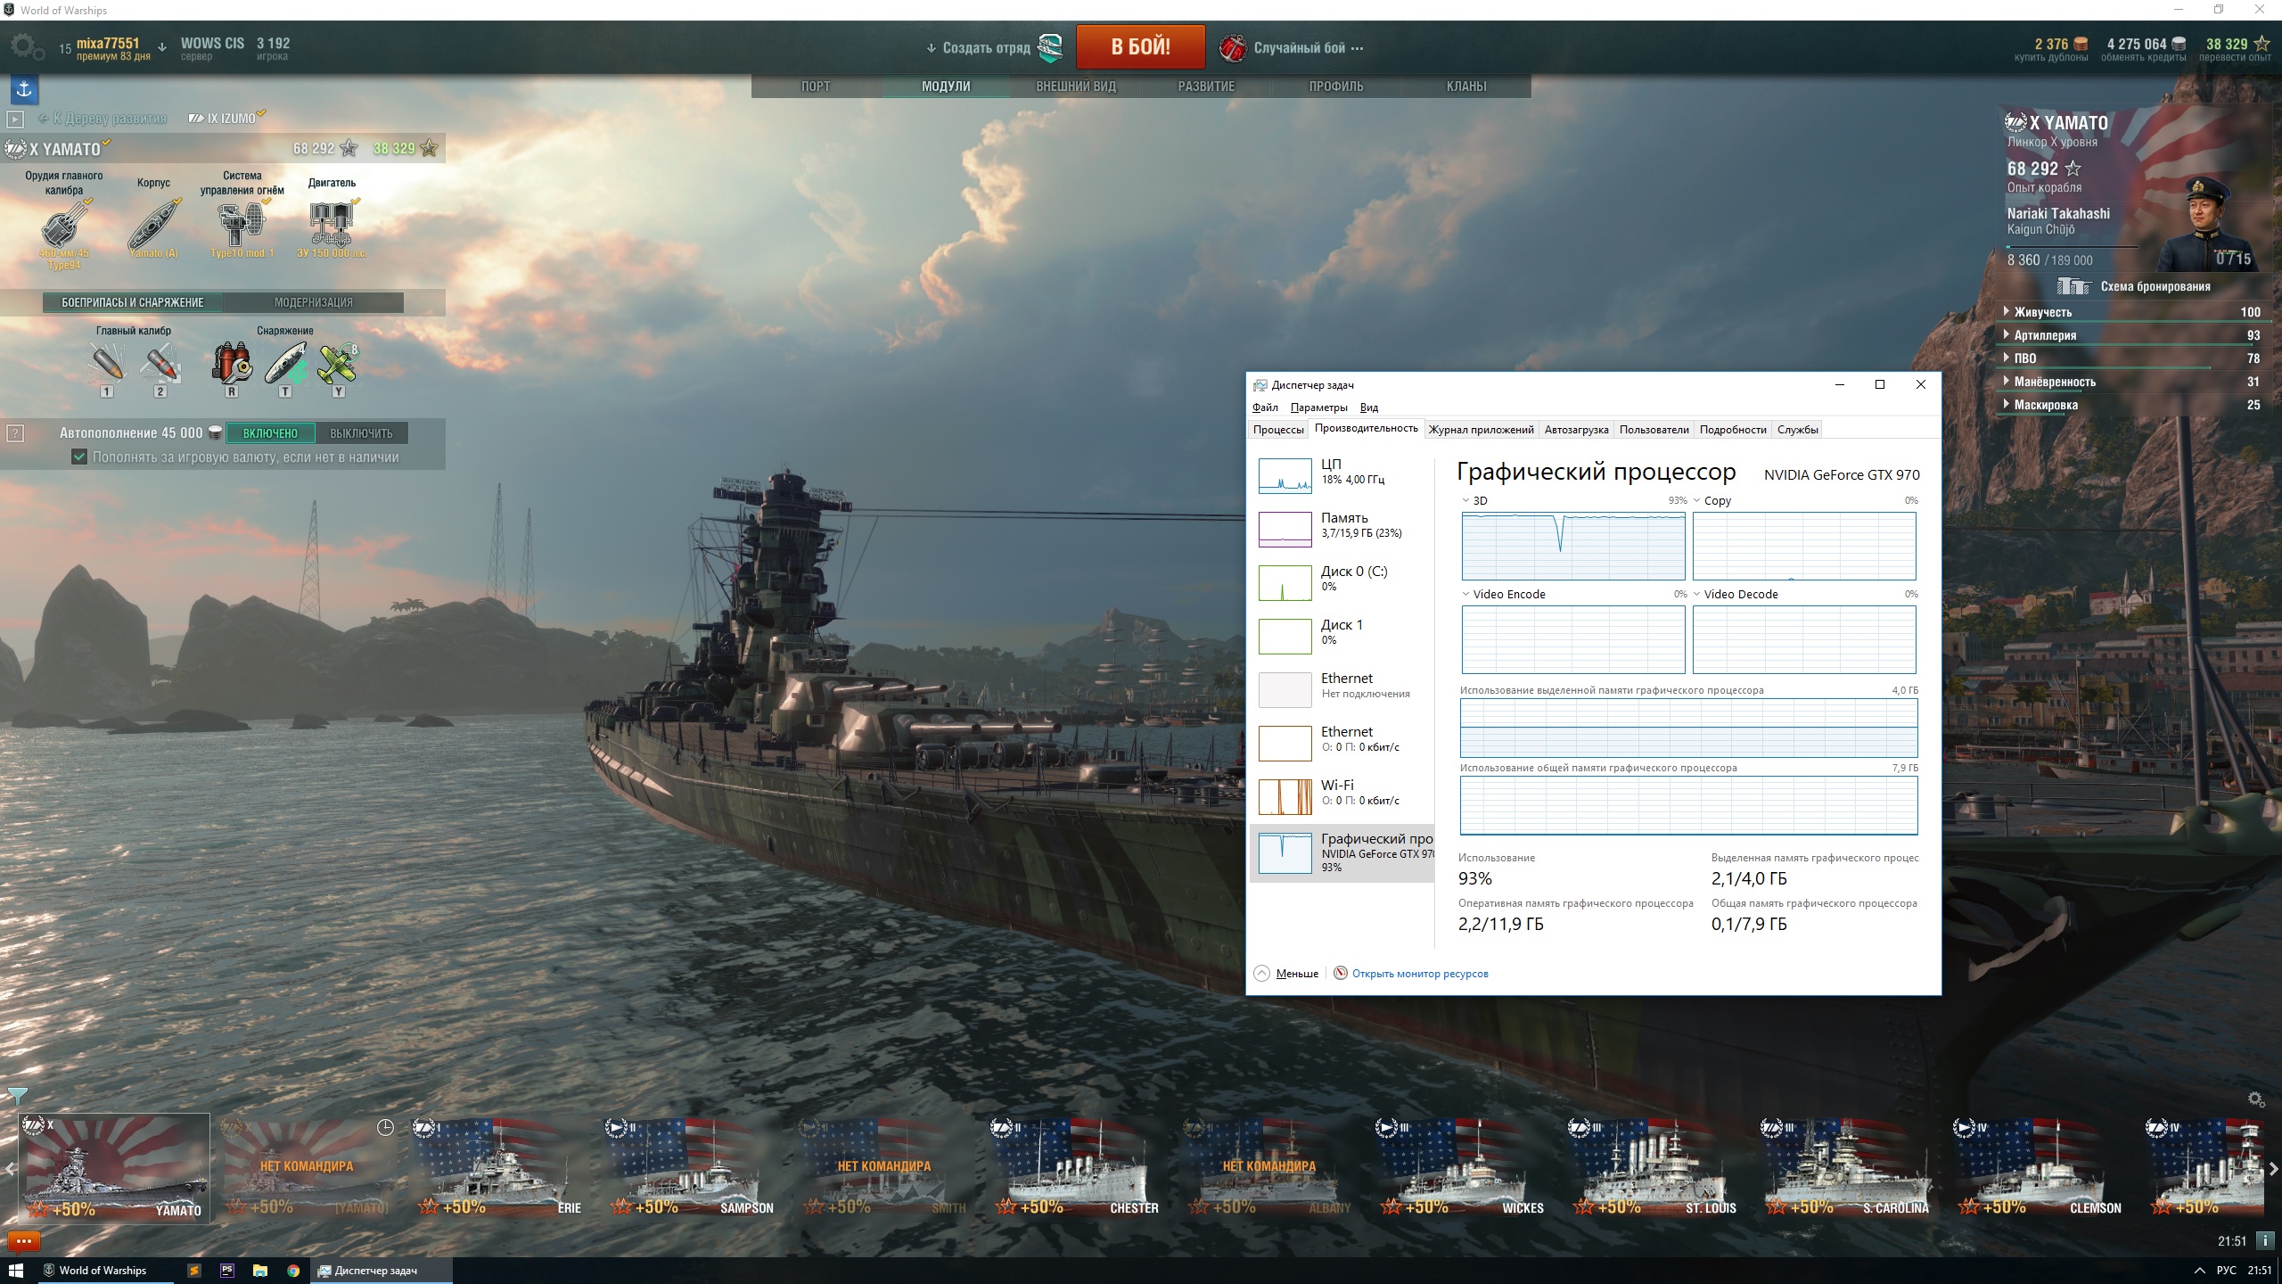Open the chat bubble icon

(x=24, y=1240)
